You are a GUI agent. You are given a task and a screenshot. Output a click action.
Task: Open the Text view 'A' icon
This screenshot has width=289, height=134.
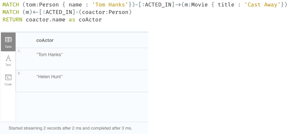point(8,58)
